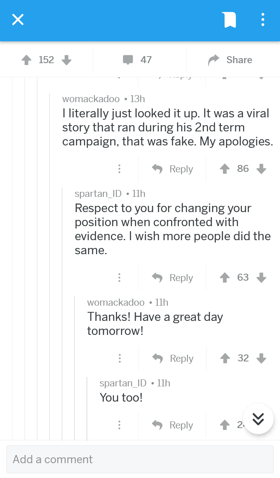Downvote spartan_ID's respect comment
The height and width of the screenshot is (478, 280).
pyautogui.click(x=261, y=278)
